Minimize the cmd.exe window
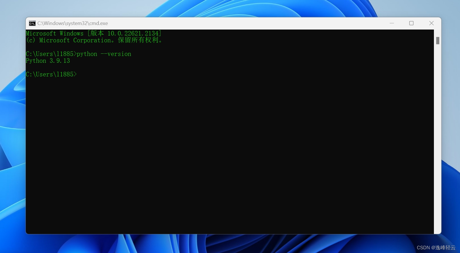The image size is (460, 253). tap(392, 23)
